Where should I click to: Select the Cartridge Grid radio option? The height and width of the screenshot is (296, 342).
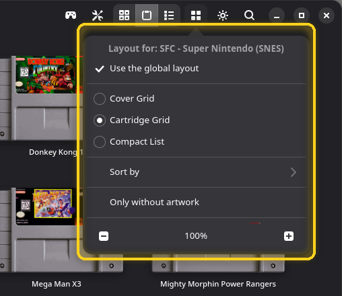(x=196, y=120)
